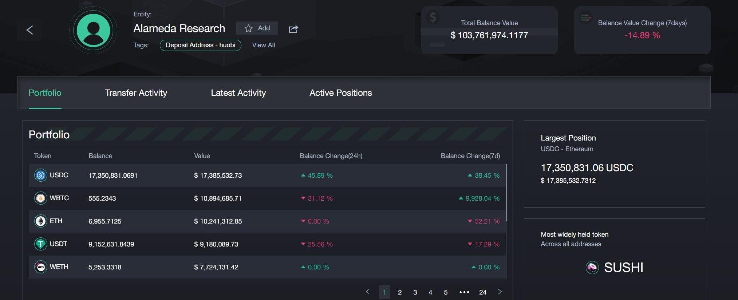Click Total Balance Value $ 103,761,974.1177
This screenshot has height=300, width=738.
489,35
